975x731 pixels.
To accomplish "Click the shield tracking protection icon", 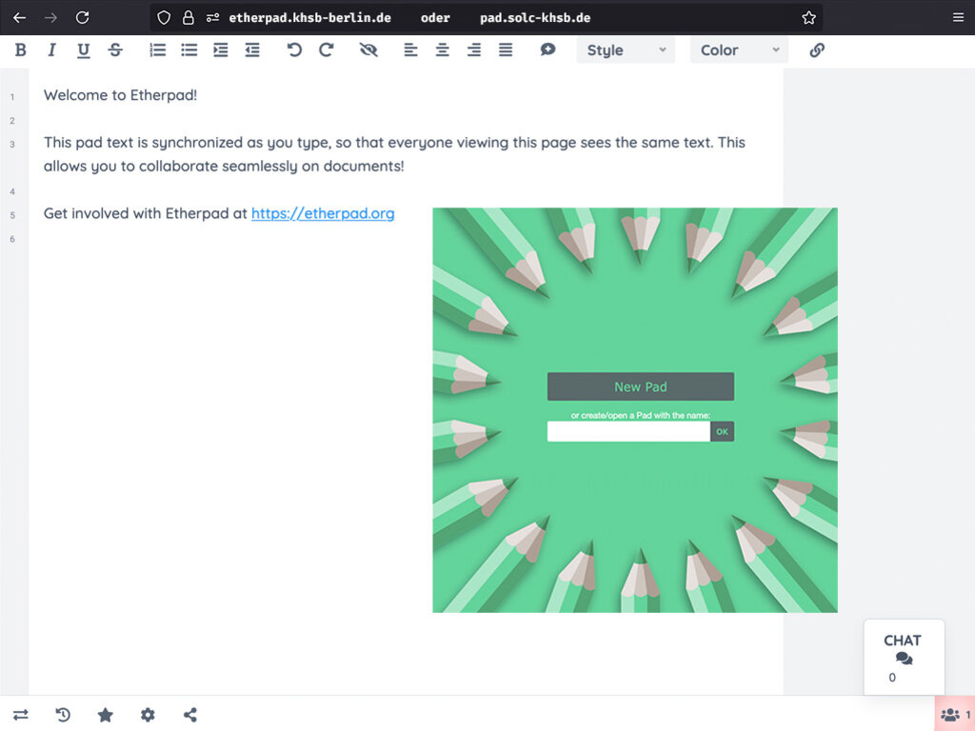I will click(164, 17).
